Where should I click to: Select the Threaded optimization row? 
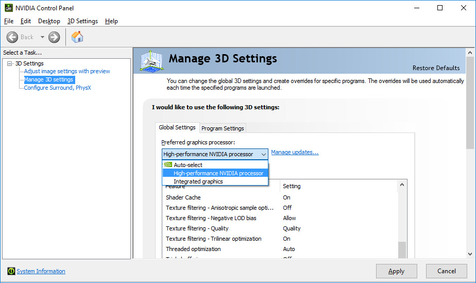click(x=280, y=249)
